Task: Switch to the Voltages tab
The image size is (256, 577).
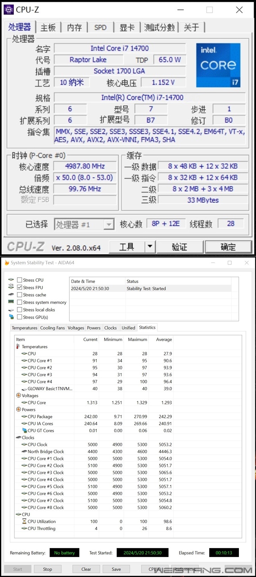Action: (76, 328)
